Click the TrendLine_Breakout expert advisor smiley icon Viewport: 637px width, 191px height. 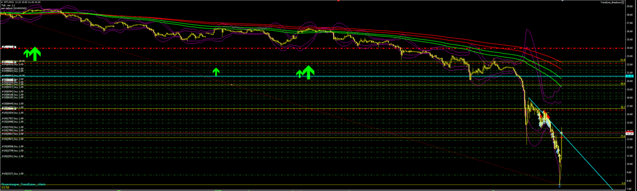tap(623, 2)
